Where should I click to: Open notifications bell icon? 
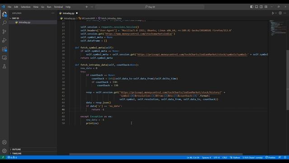coord(285,158)
